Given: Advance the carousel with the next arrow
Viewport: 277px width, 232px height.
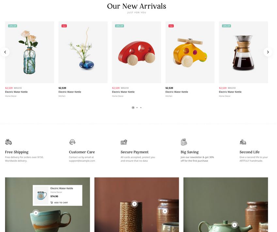Looking at the screenshot, I should click(268, 52).
